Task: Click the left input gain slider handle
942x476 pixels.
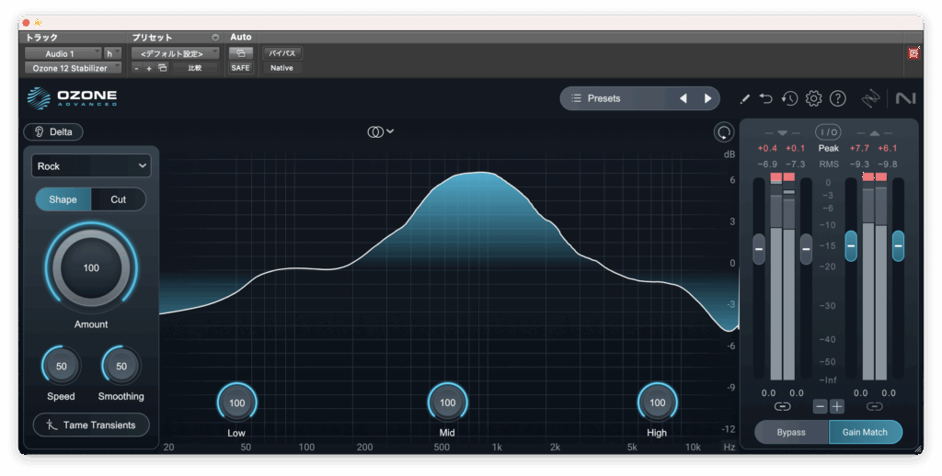Action: [x=759, y=248]
